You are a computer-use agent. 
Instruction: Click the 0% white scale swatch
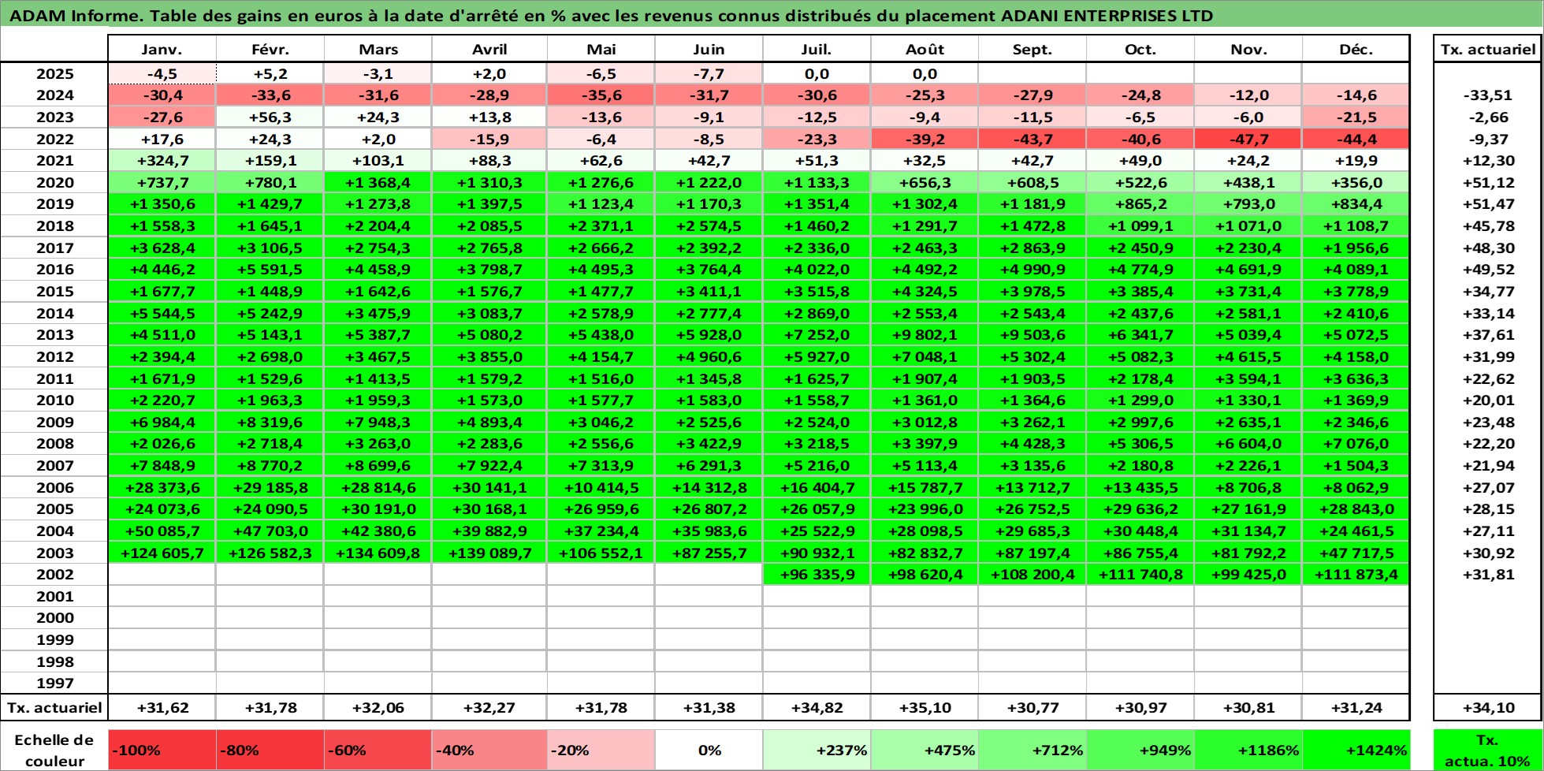(x=709, y=751)
